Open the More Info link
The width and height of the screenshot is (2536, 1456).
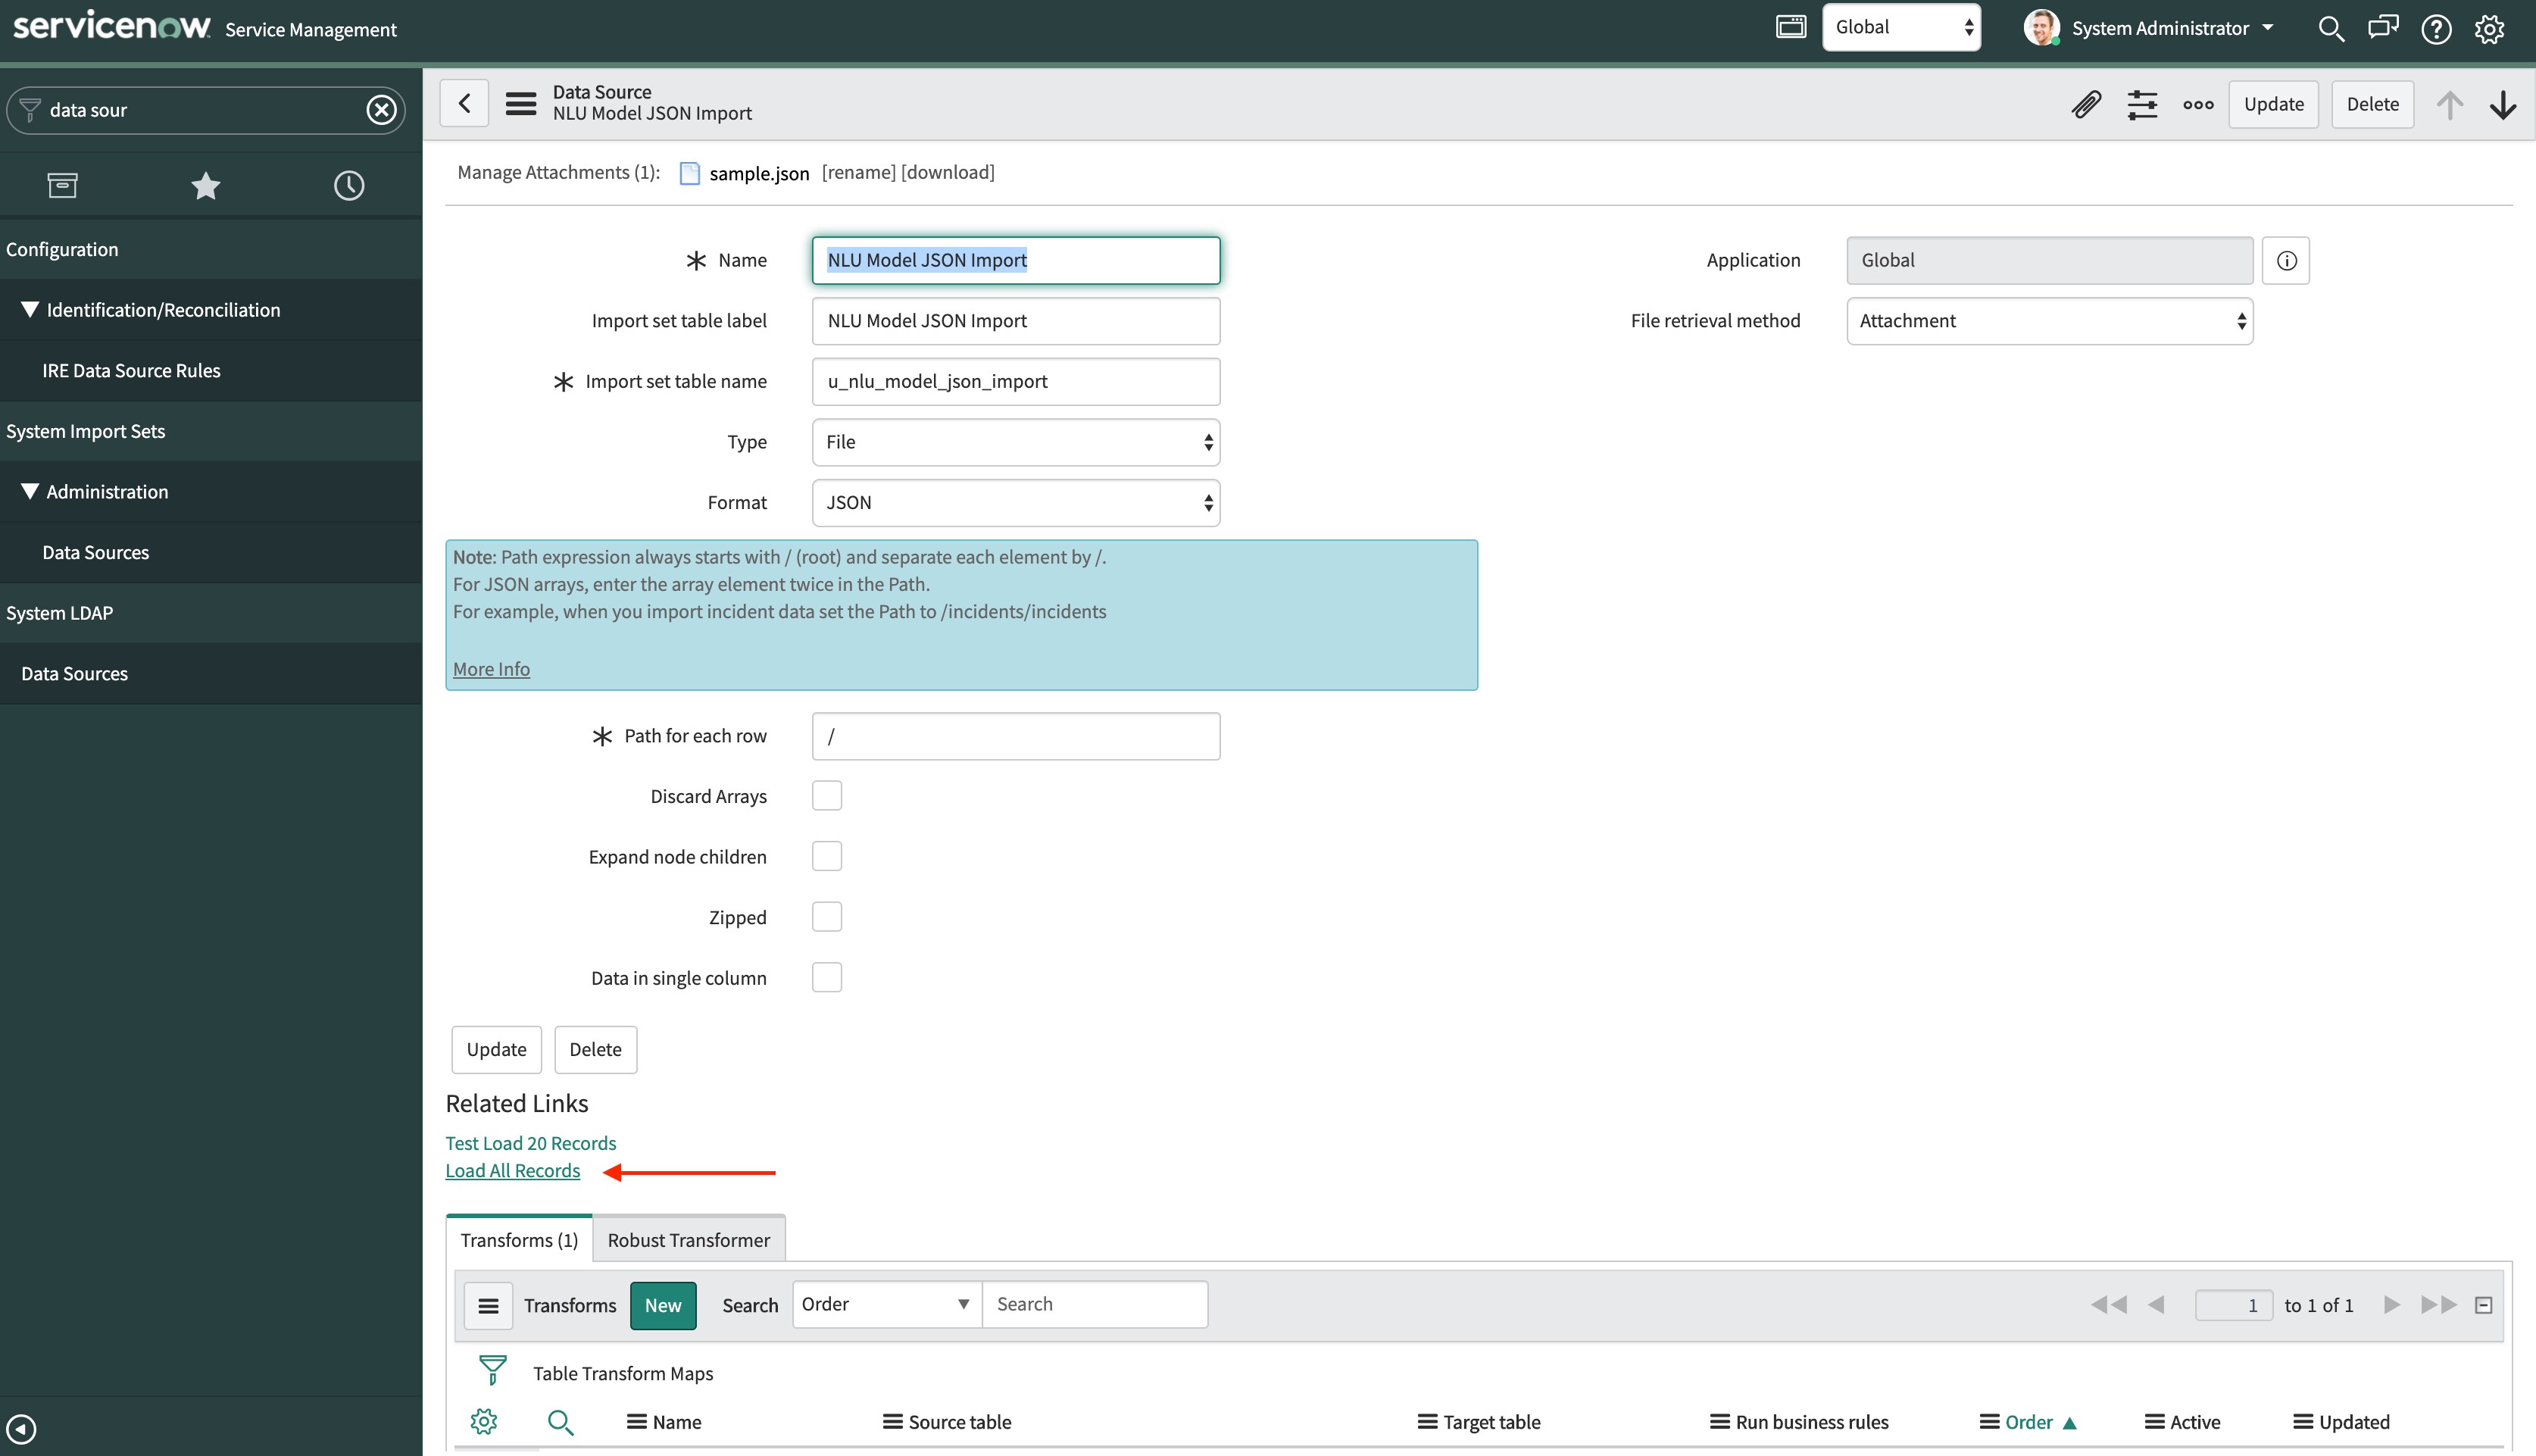tap(491, 669)
